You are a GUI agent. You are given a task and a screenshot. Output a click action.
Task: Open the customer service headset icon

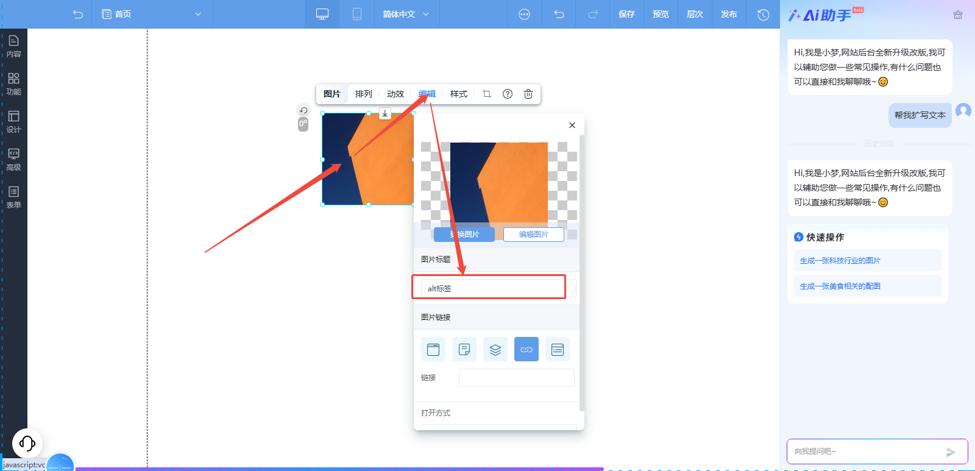[27, 443]
